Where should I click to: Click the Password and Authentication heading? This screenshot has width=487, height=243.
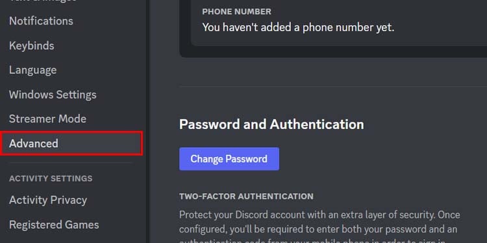click(271, 124)
